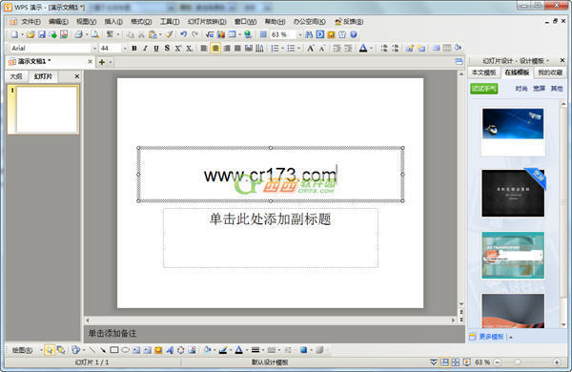This screenshot has width=572, height=372.
Task: Expand numbered list dropdown arrow
Action: 282,49
